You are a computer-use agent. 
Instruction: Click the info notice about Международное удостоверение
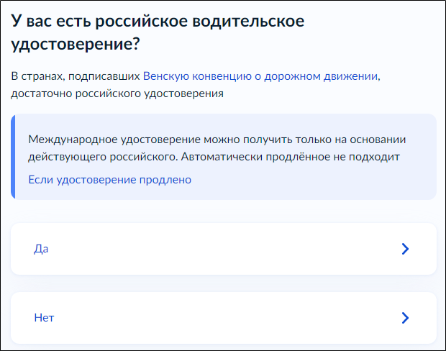pos(223,147)
